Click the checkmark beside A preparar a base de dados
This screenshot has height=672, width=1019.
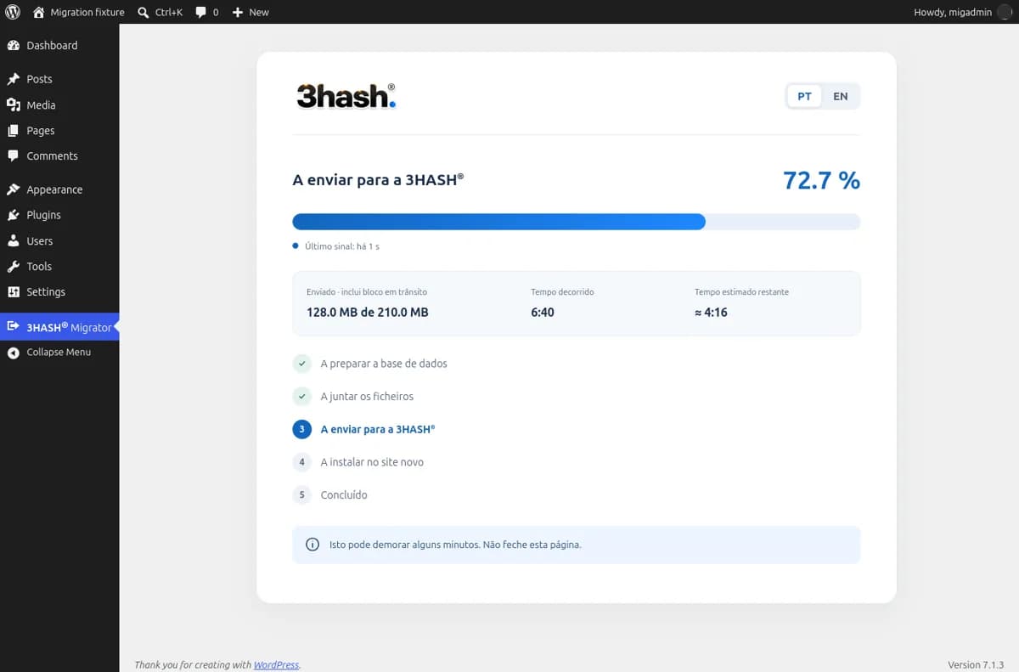click(x=302, y=364)
